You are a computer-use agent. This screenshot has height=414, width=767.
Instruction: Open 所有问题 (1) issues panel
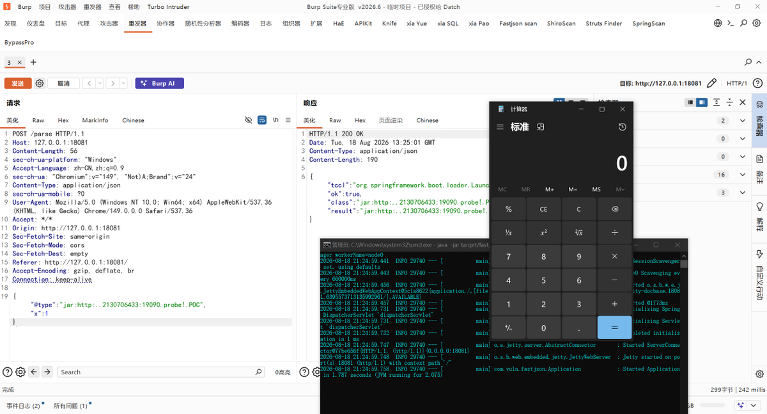pos(70,406)
